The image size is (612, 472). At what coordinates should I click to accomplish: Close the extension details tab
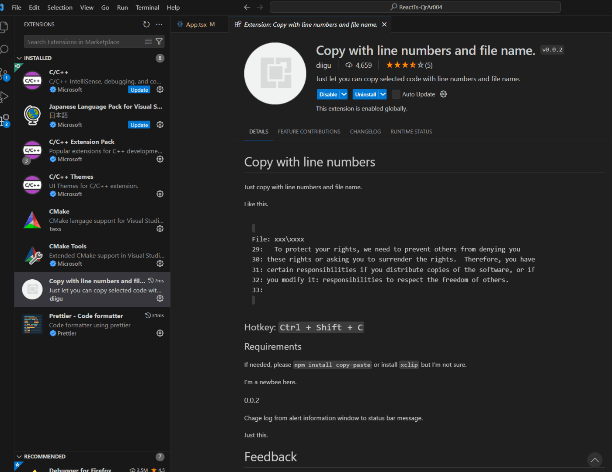(x=384, y=24)
